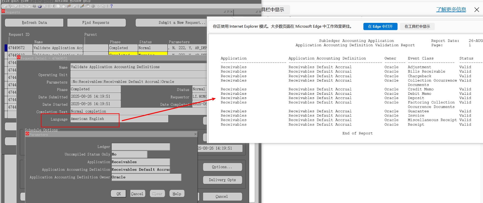Click the Cut scissors toolbar icon
483x203 pixels.
pos(53,6)
